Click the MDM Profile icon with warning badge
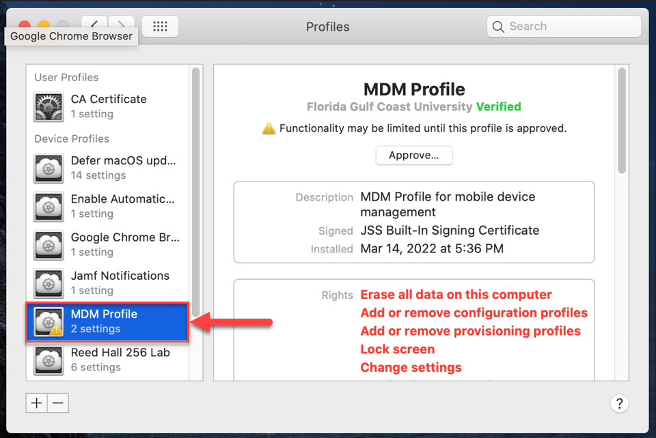The width and height of the screenshot is (656, 438). (x=49, y=322)
